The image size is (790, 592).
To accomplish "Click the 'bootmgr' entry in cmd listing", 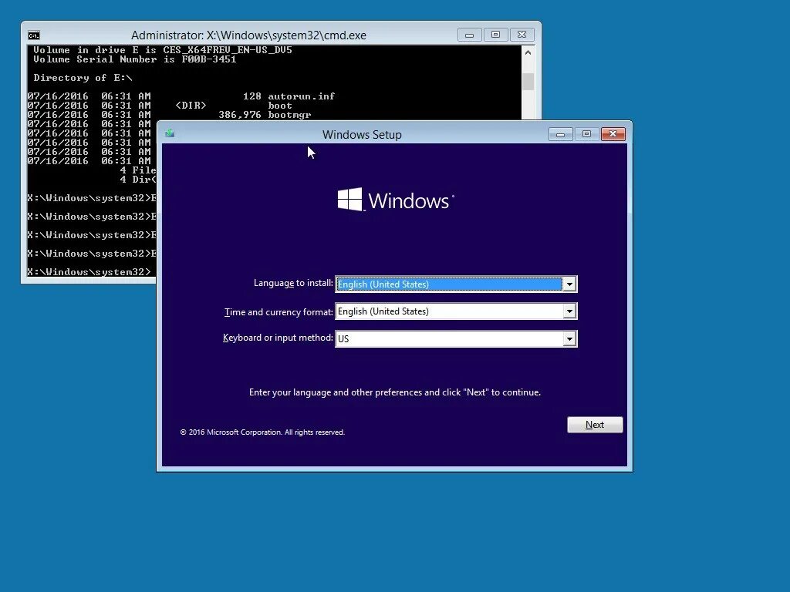I will tap(289, 115).
